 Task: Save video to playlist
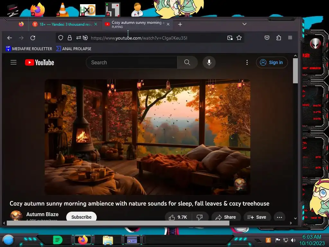coord(257,217)
